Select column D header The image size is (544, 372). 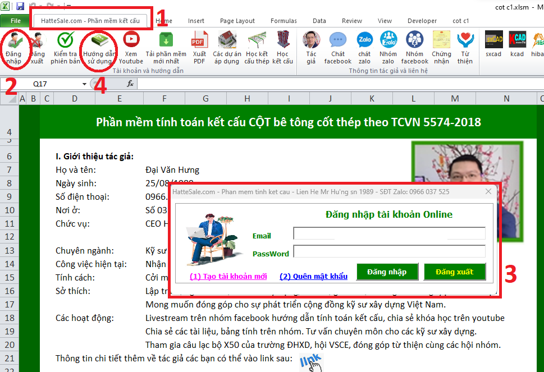point(75,99)
